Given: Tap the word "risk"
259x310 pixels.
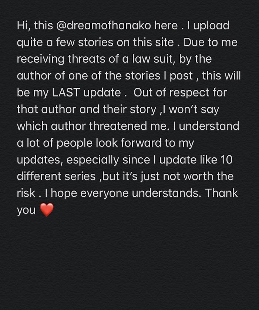Looking at the screenshot, I should pyautogui.click(x=27, y=193).
